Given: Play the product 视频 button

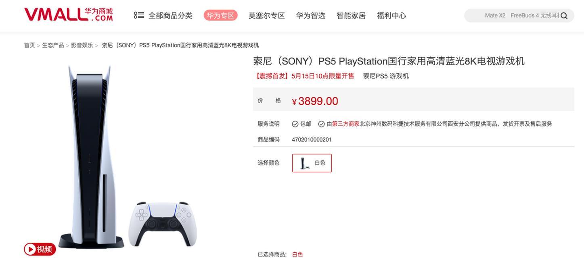Looking at the screenshot, I should pos(40,249).
